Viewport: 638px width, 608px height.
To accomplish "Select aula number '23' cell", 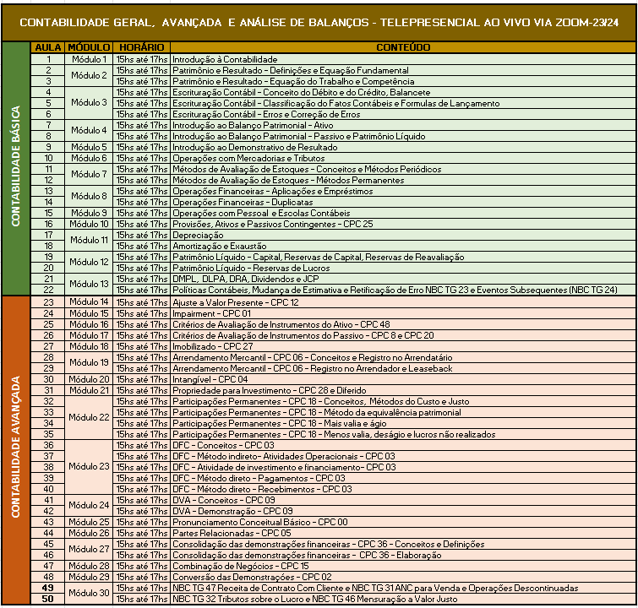I will pos(47,302).
